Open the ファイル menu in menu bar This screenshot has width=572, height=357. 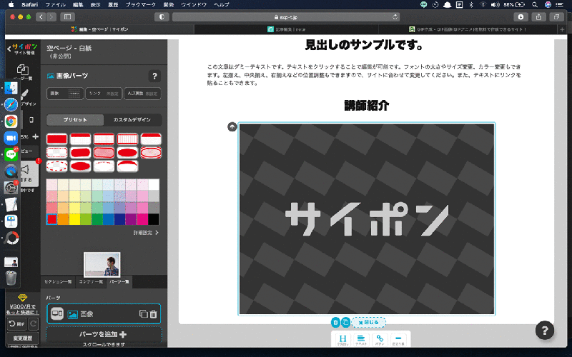click(56, 5)
